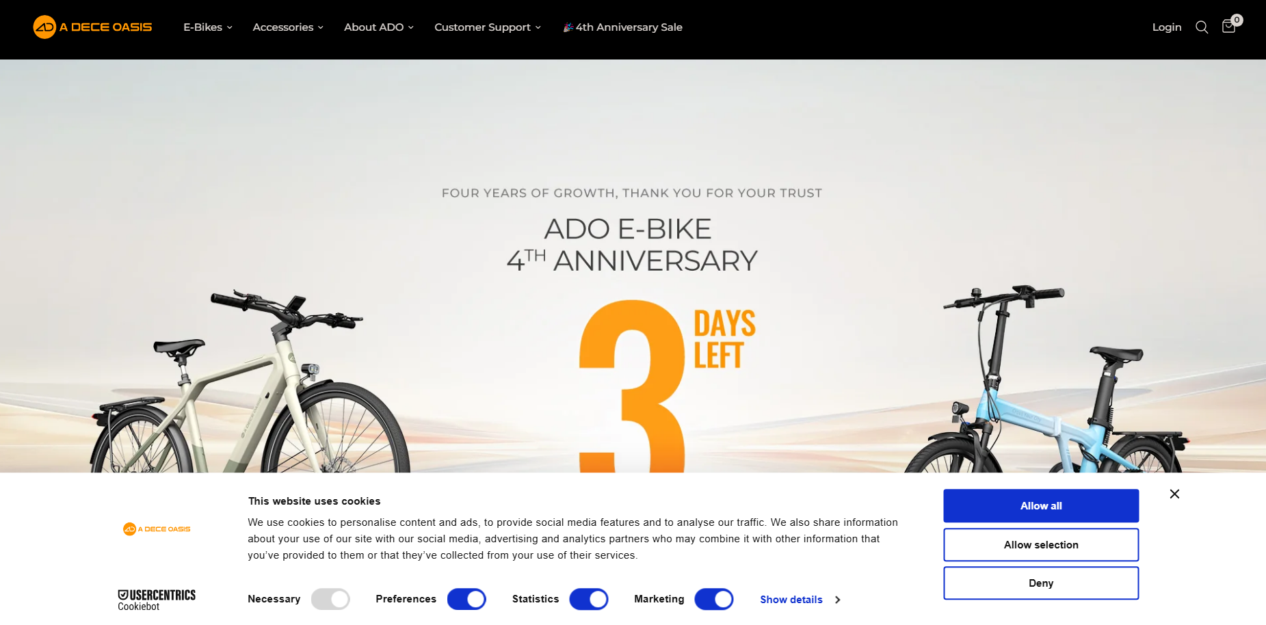Image resolution: width=1266 pixels, height=625 pixels.
Task: Disable the Preferences cookie toggle
Action: pos(466,599)
